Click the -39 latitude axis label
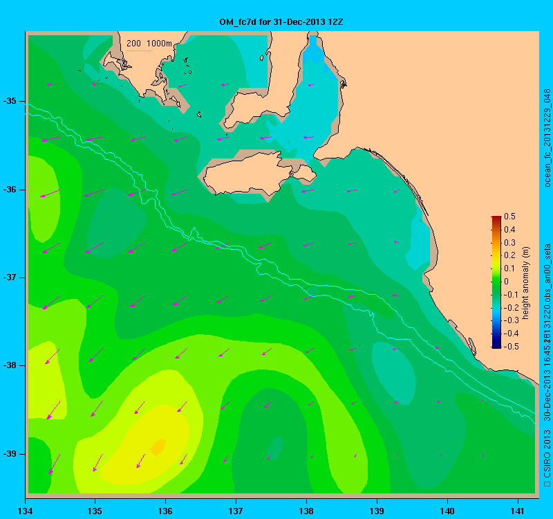The image size is (553, 519). pos(10,454)
